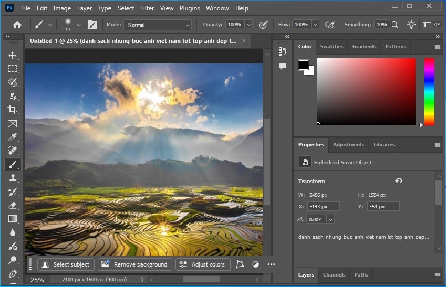446x287 pixels.
Task: Switch to the Channels tab
Action: click(334, 275)
